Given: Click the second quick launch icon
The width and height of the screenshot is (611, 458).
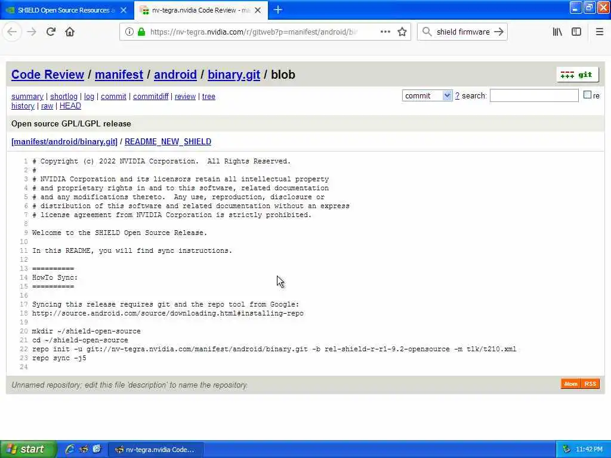Looking at the screenshot, I should [84, 450].
